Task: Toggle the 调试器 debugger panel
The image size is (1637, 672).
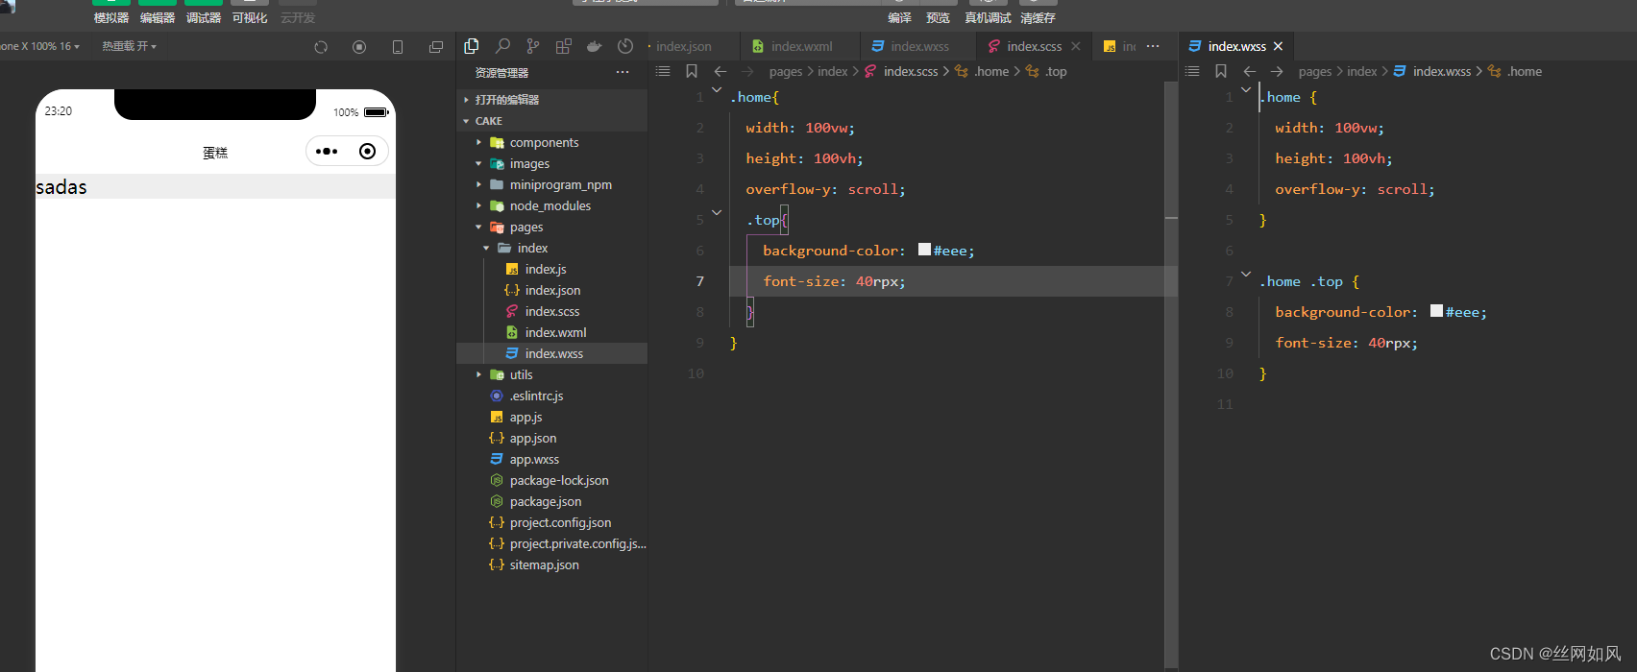Action: click(x=204, y=17)
